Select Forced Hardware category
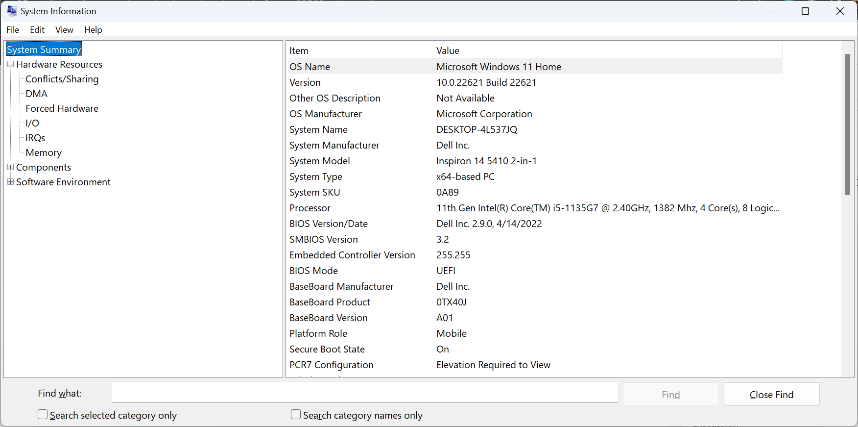The height and width of the screenshot is (427, 858). coord(62,108)
